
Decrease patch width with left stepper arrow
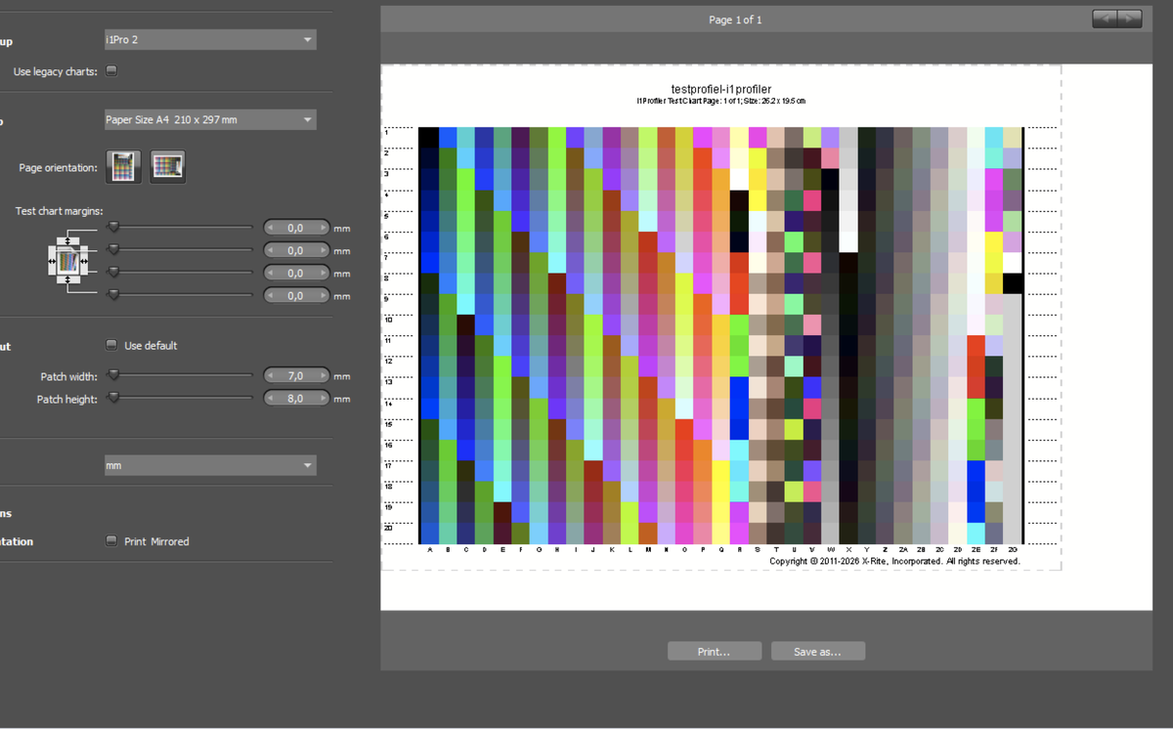[271, 376]
